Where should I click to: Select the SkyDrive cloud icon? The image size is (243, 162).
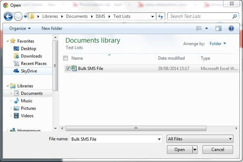click(16, 71)
